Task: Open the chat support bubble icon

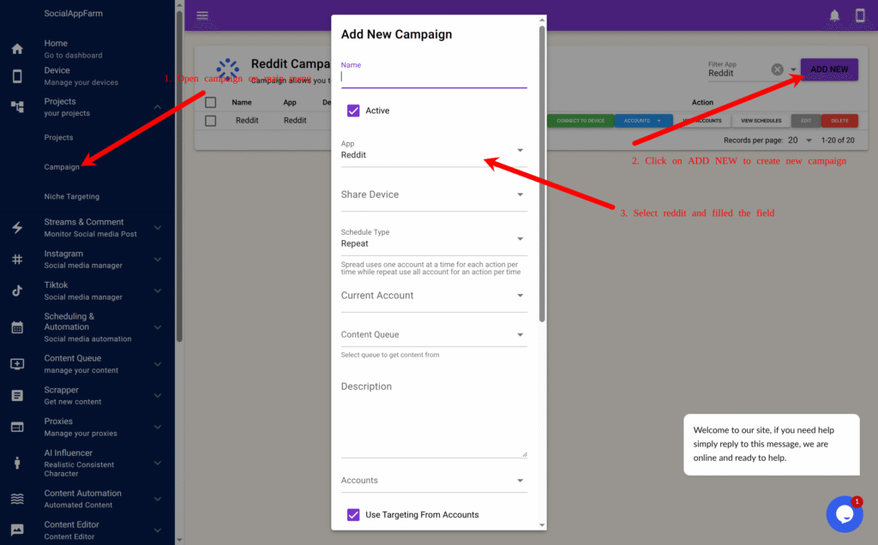Action: pyautogui.click(x=844, y=514)
